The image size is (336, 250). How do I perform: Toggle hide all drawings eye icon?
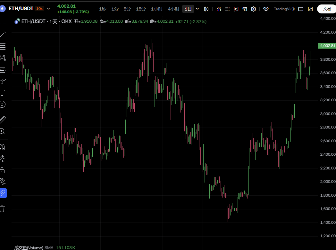(x=3, y=182)
